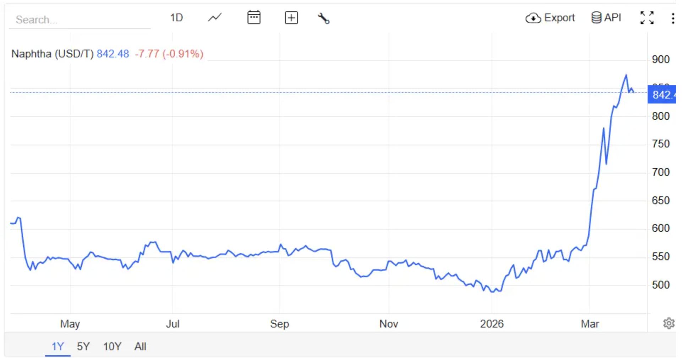Viewport: 685px width, 358px height.
Task: Open chart settings gear icon
Action: click(669, 323)
